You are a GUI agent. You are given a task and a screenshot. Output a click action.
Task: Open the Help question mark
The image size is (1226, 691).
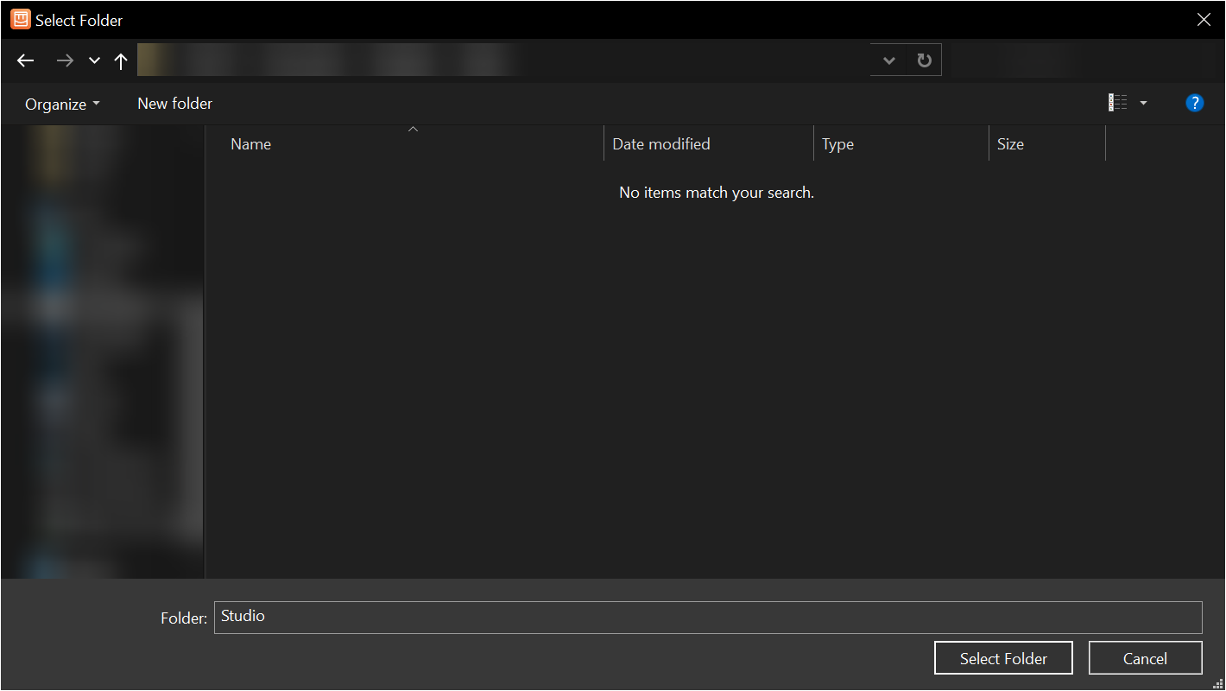point(1194,102)
